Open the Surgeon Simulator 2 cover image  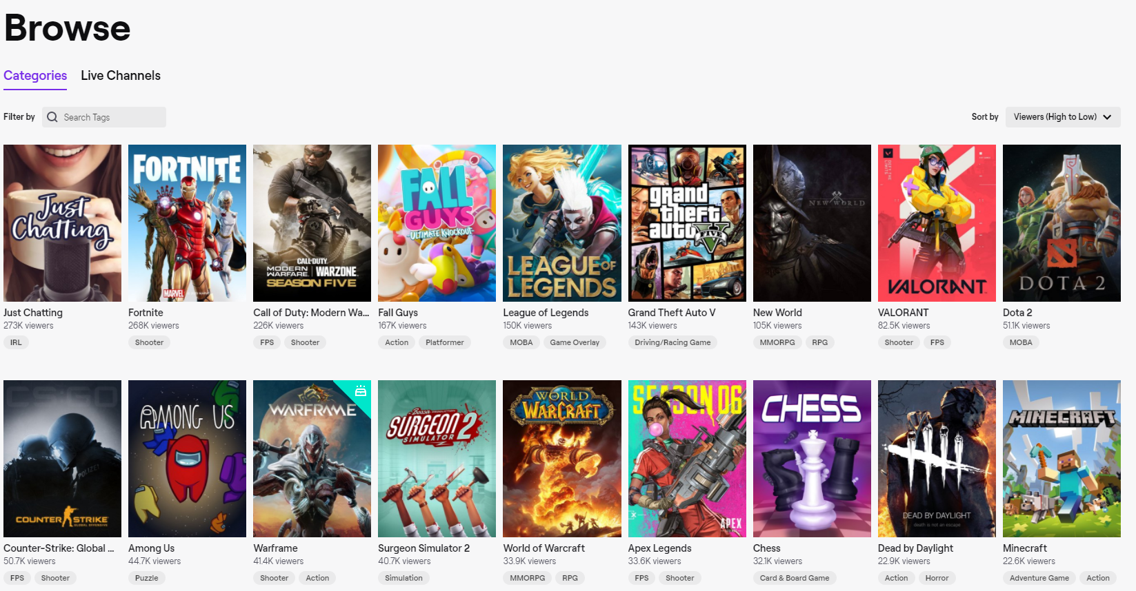pos(437,459)
